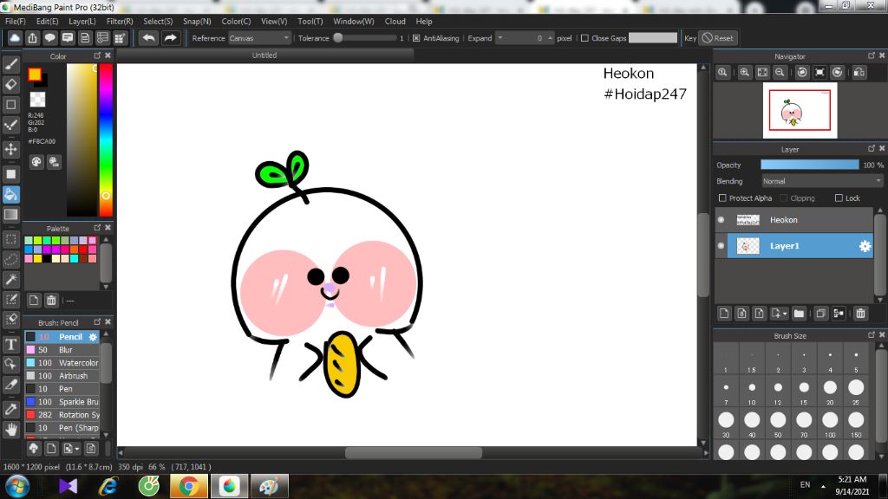Open the Blending mode dropdown
The image size is (888, 499).
[822, 181]
